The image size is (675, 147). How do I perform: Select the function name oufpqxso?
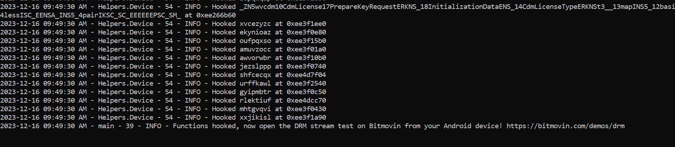(x=255, y=41)
